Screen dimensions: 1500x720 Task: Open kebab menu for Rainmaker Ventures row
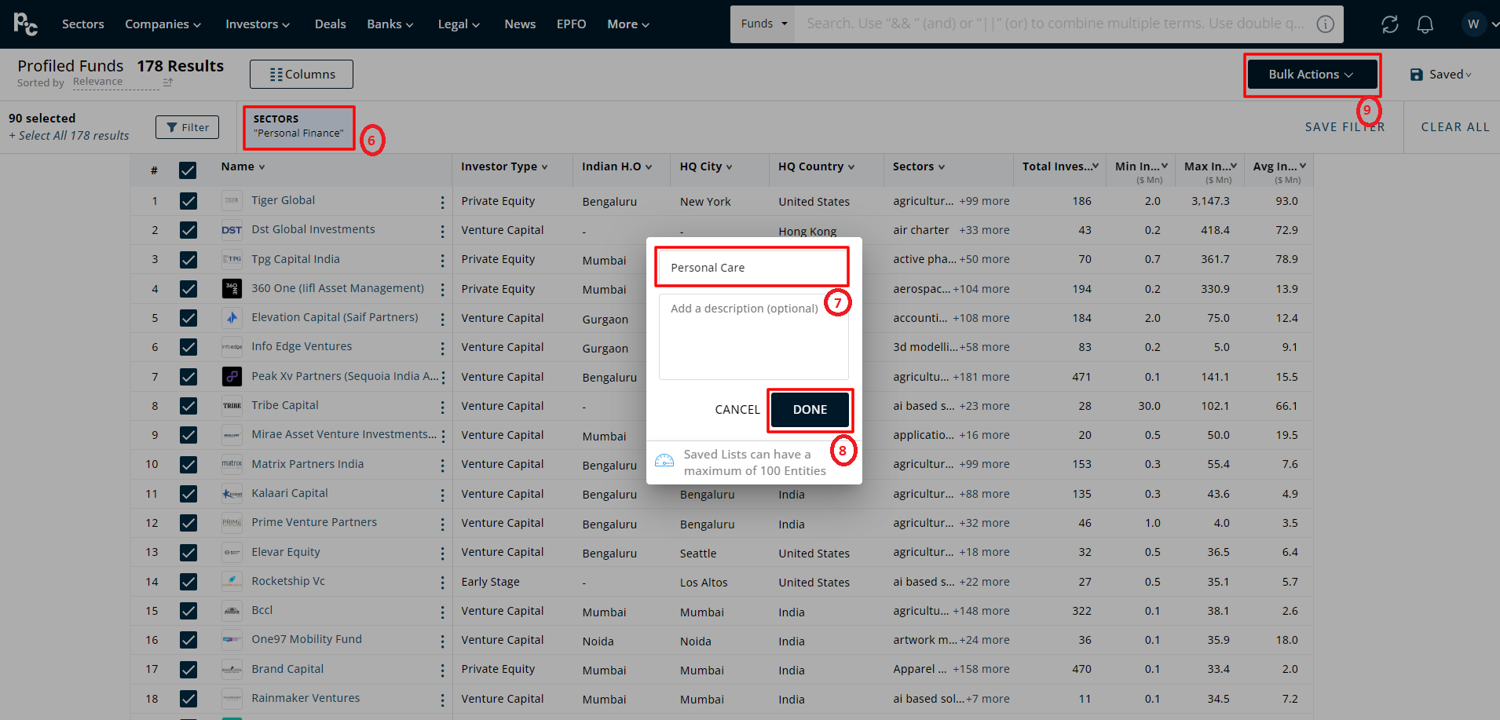pyautogui.click(x=442, y=700)
